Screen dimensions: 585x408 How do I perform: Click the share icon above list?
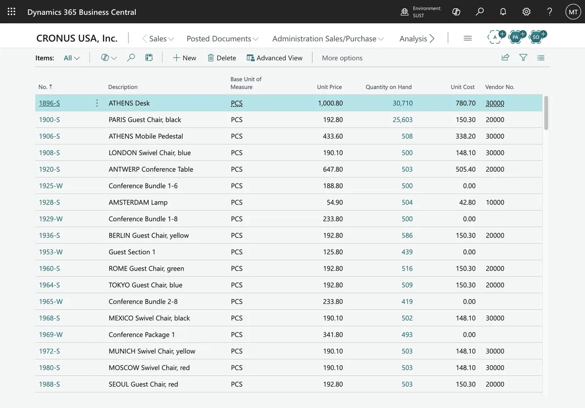[506, 57]
